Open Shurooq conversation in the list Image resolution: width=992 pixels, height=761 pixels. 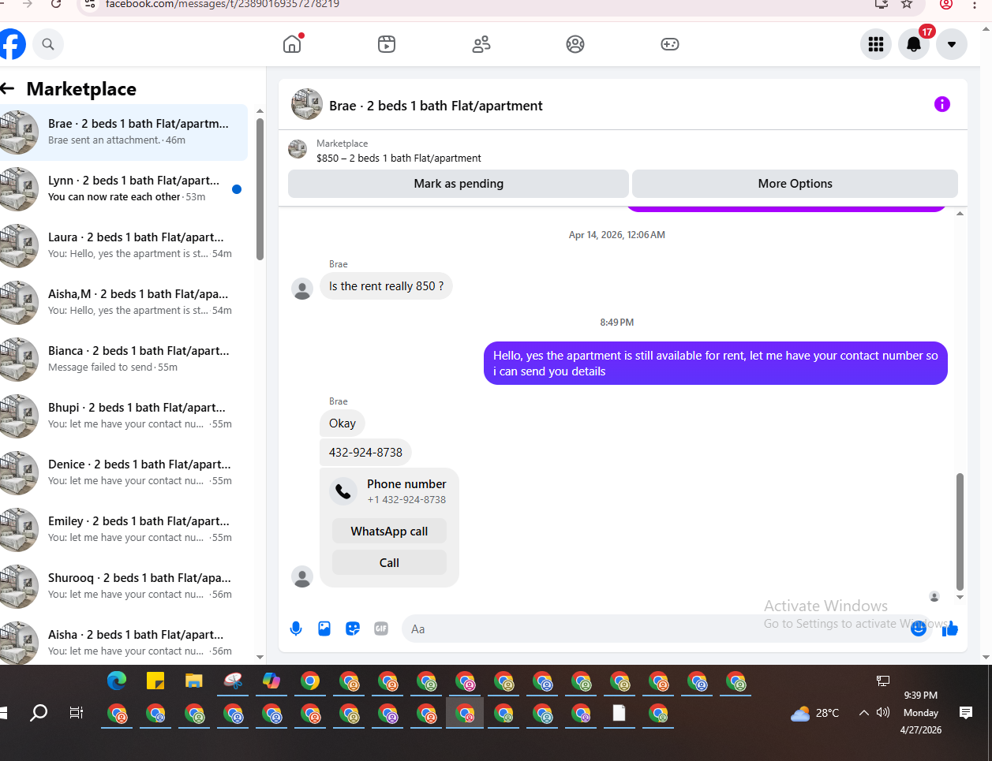(x=124, y=586)
